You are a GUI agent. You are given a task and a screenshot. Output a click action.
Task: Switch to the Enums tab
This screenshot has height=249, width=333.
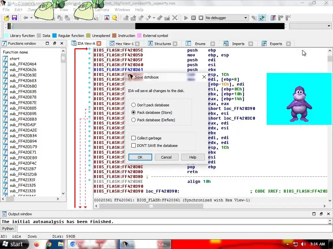click(200, 44)
